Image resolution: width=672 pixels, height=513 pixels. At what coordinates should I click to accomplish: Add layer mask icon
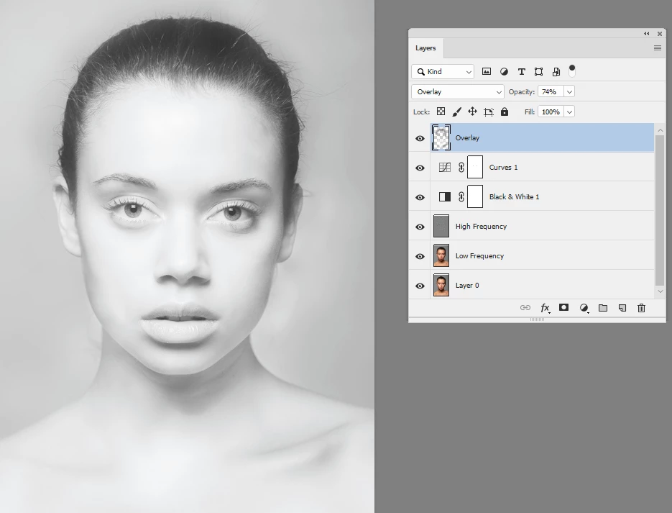563,307
